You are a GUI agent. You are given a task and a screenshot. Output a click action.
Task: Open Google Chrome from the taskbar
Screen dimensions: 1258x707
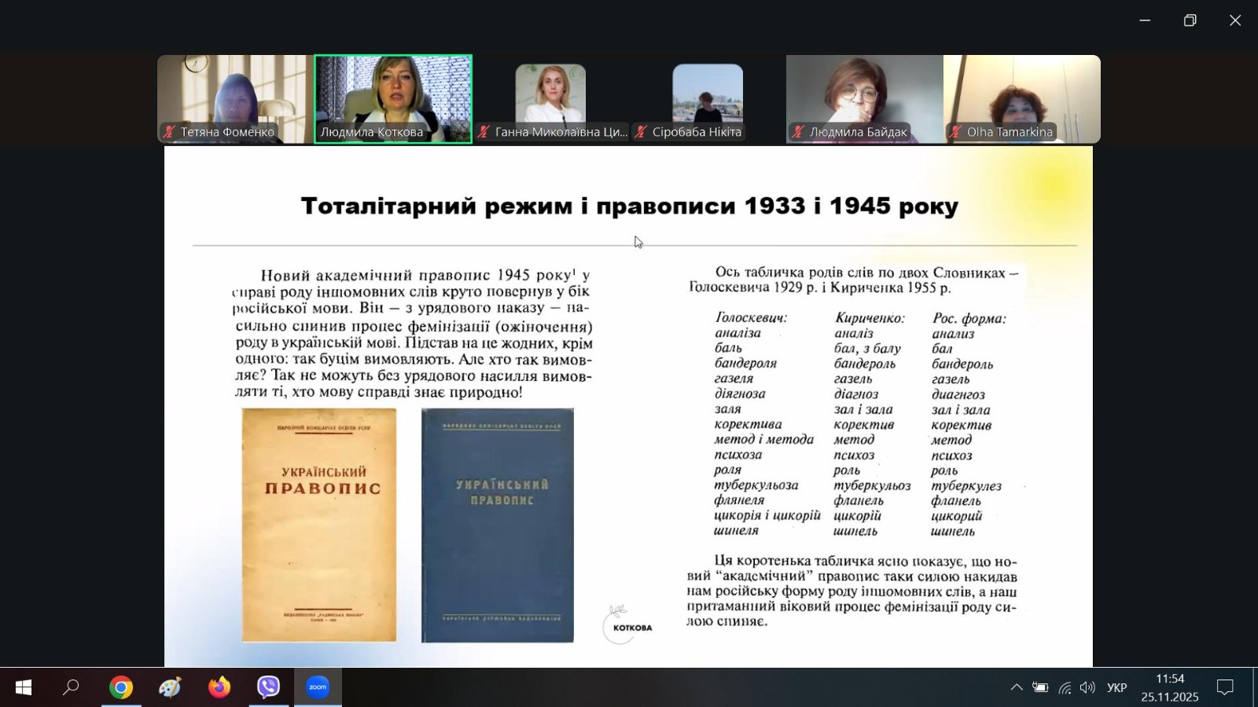tap(120, 688)
